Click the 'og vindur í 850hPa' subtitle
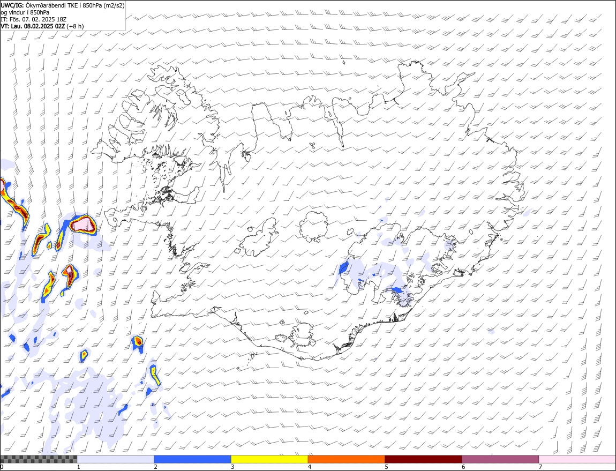This screenshot has height=471, width=616. click(25, 12)
